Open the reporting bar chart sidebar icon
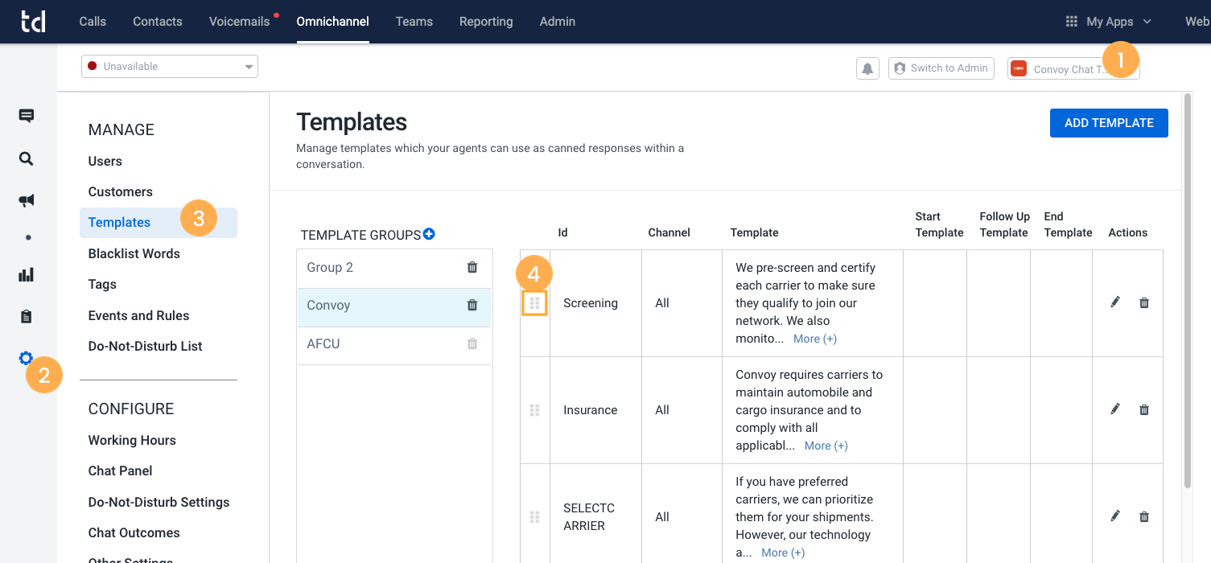Image resolution: width=1211 pixels, height=563 pixels. pos(27,275)
